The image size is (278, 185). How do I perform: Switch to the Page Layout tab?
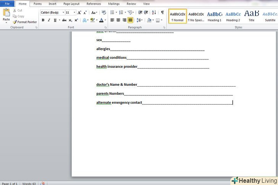click(x=71, y=4)
